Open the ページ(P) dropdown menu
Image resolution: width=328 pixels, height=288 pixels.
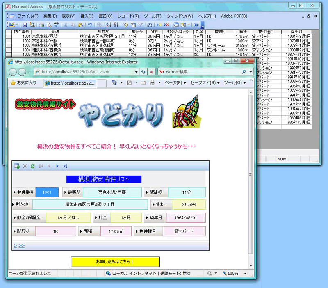[172, 82]
